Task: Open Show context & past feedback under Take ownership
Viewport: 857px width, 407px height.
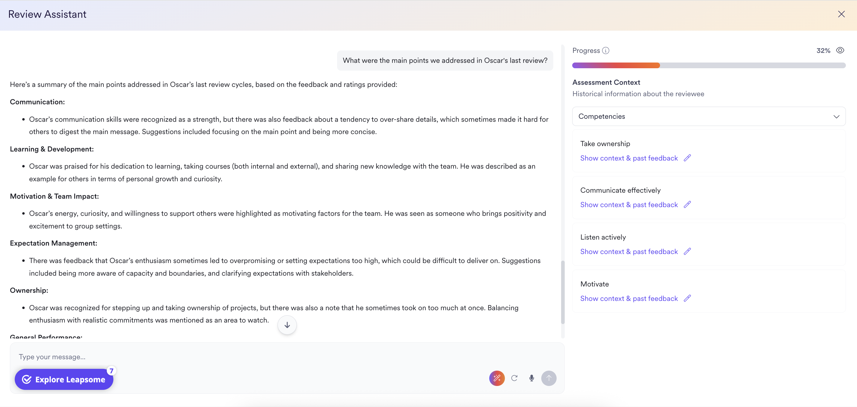Action: click(x=628, y=158)
